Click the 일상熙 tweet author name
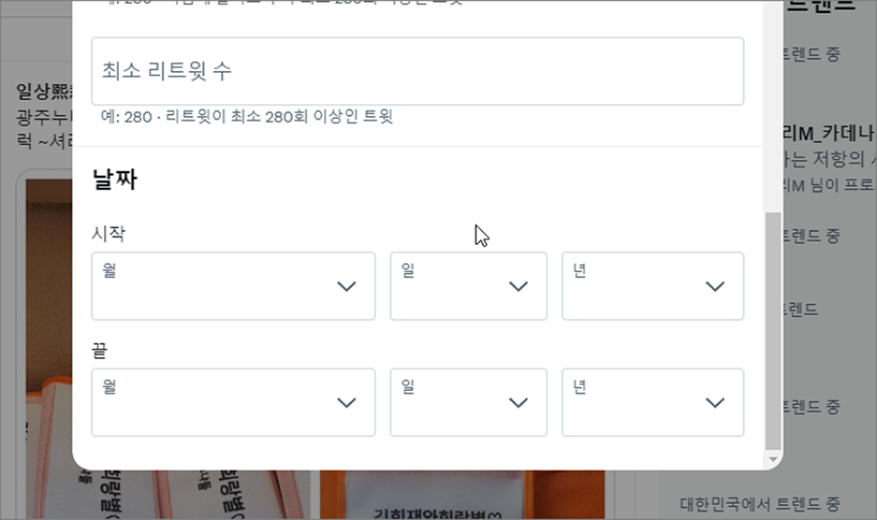This screenshot has width=877, height=520. click(x=43, y=91)
